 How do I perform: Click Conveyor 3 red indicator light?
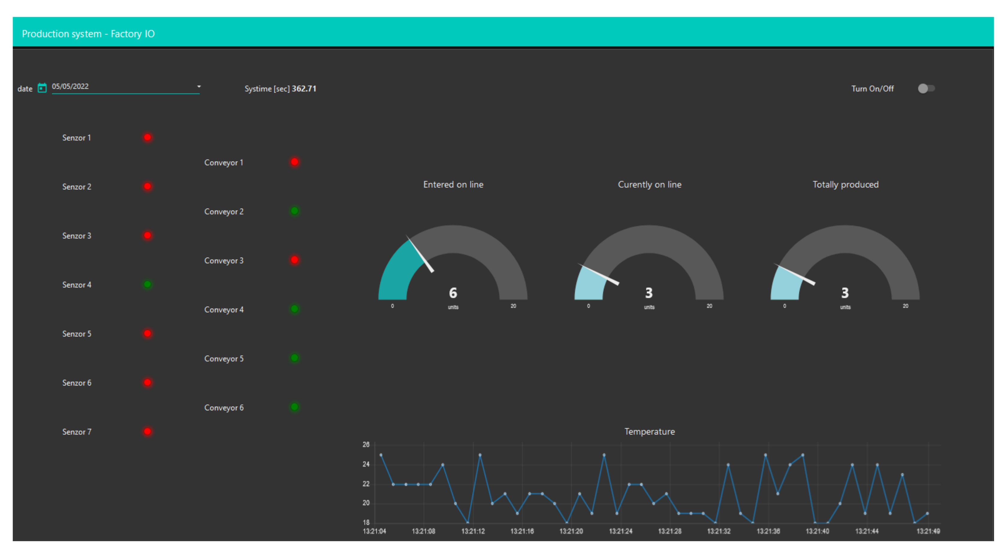(294, 260)
